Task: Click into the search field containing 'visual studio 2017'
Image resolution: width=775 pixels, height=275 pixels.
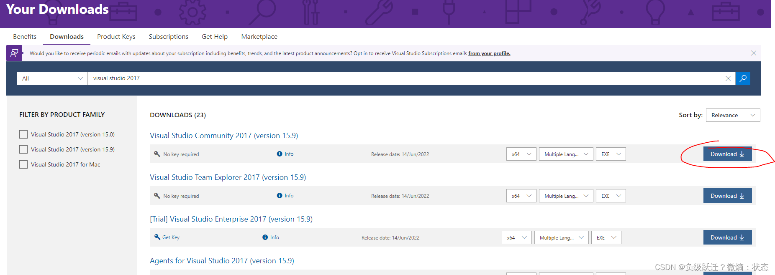Action: [x=406, y=78]
